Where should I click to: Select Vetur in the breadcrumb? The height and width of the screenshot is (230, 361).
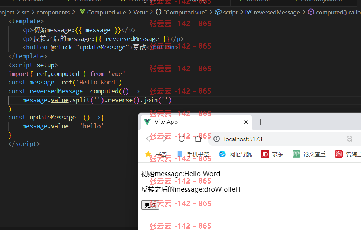point(140,13)
